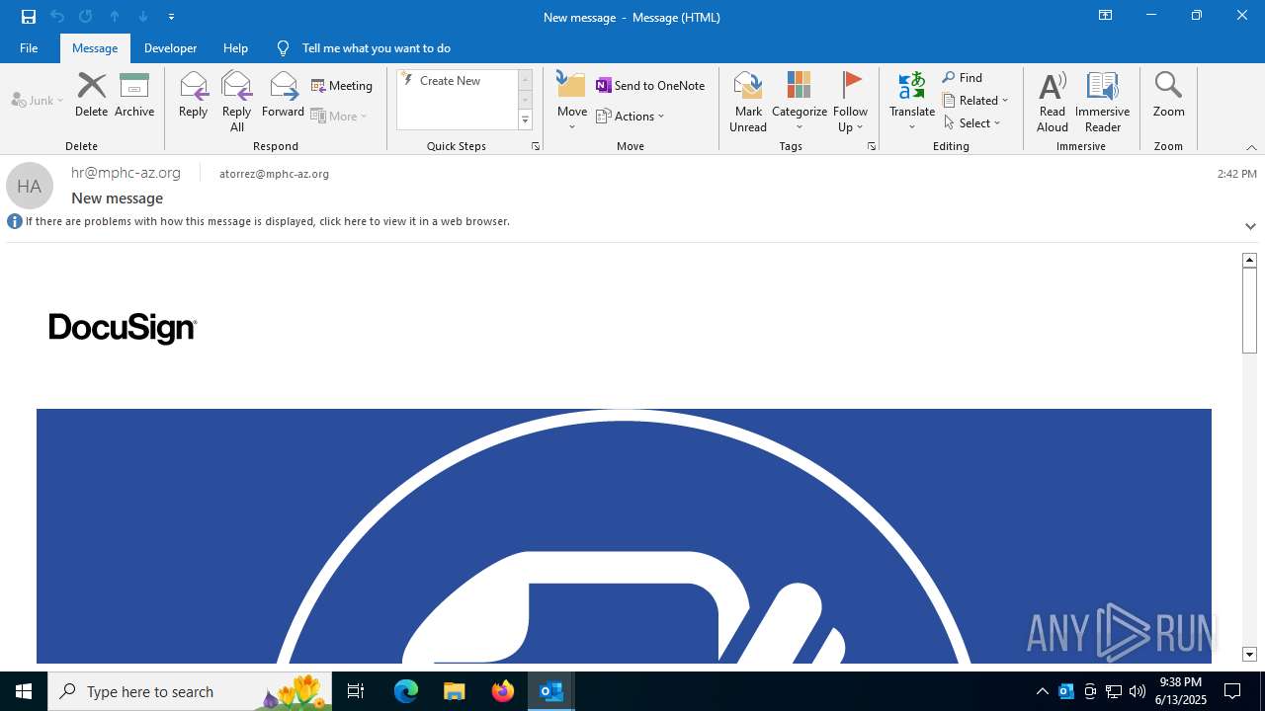Open the Quick Steps dialog launcher

[536, 146]
